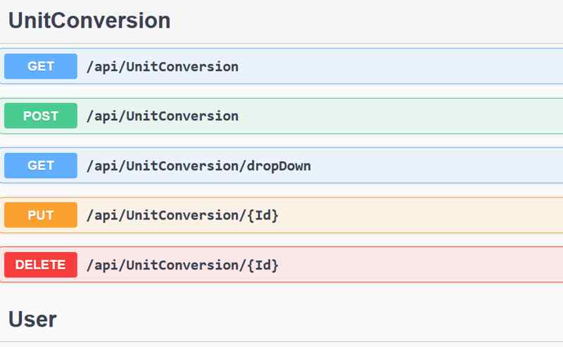
Task: Click the GET badge for /api/UnitConversion
Action: pos(41,67)
